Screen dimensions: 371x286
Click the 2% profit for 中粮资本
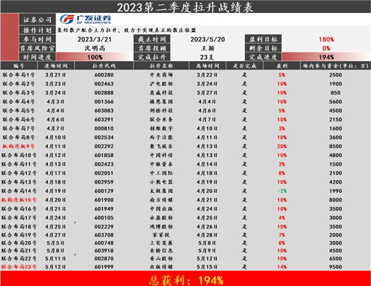(x=281, y=164)
